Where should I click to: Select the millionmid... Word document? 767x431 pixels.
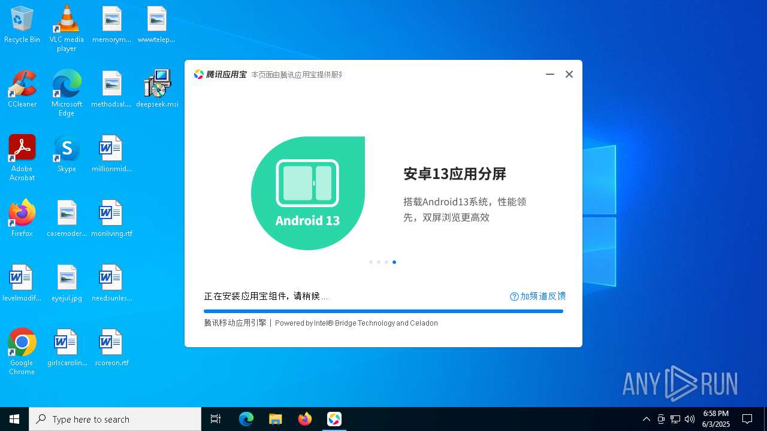[x=111, y=154]
